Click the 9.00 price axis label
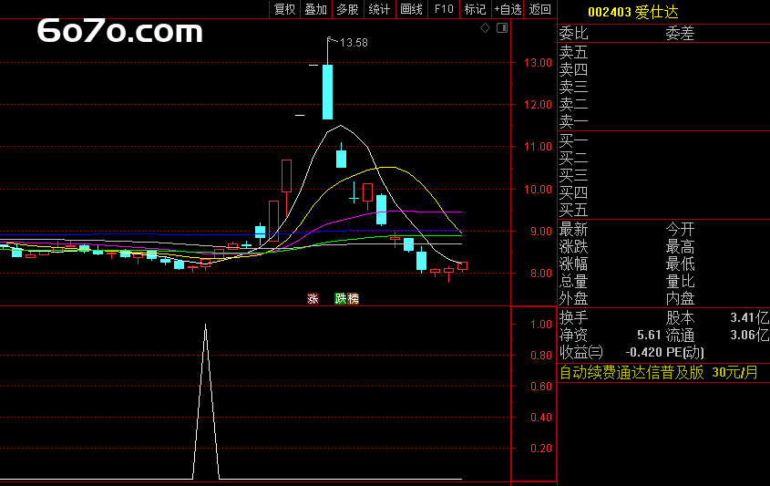Image resolution: width=770 pixels, height=486 pixels. coord(540,231)
